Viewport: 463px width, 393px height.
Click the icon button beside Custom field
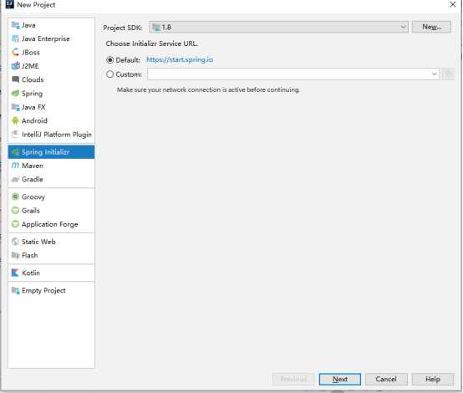(448, 74)
